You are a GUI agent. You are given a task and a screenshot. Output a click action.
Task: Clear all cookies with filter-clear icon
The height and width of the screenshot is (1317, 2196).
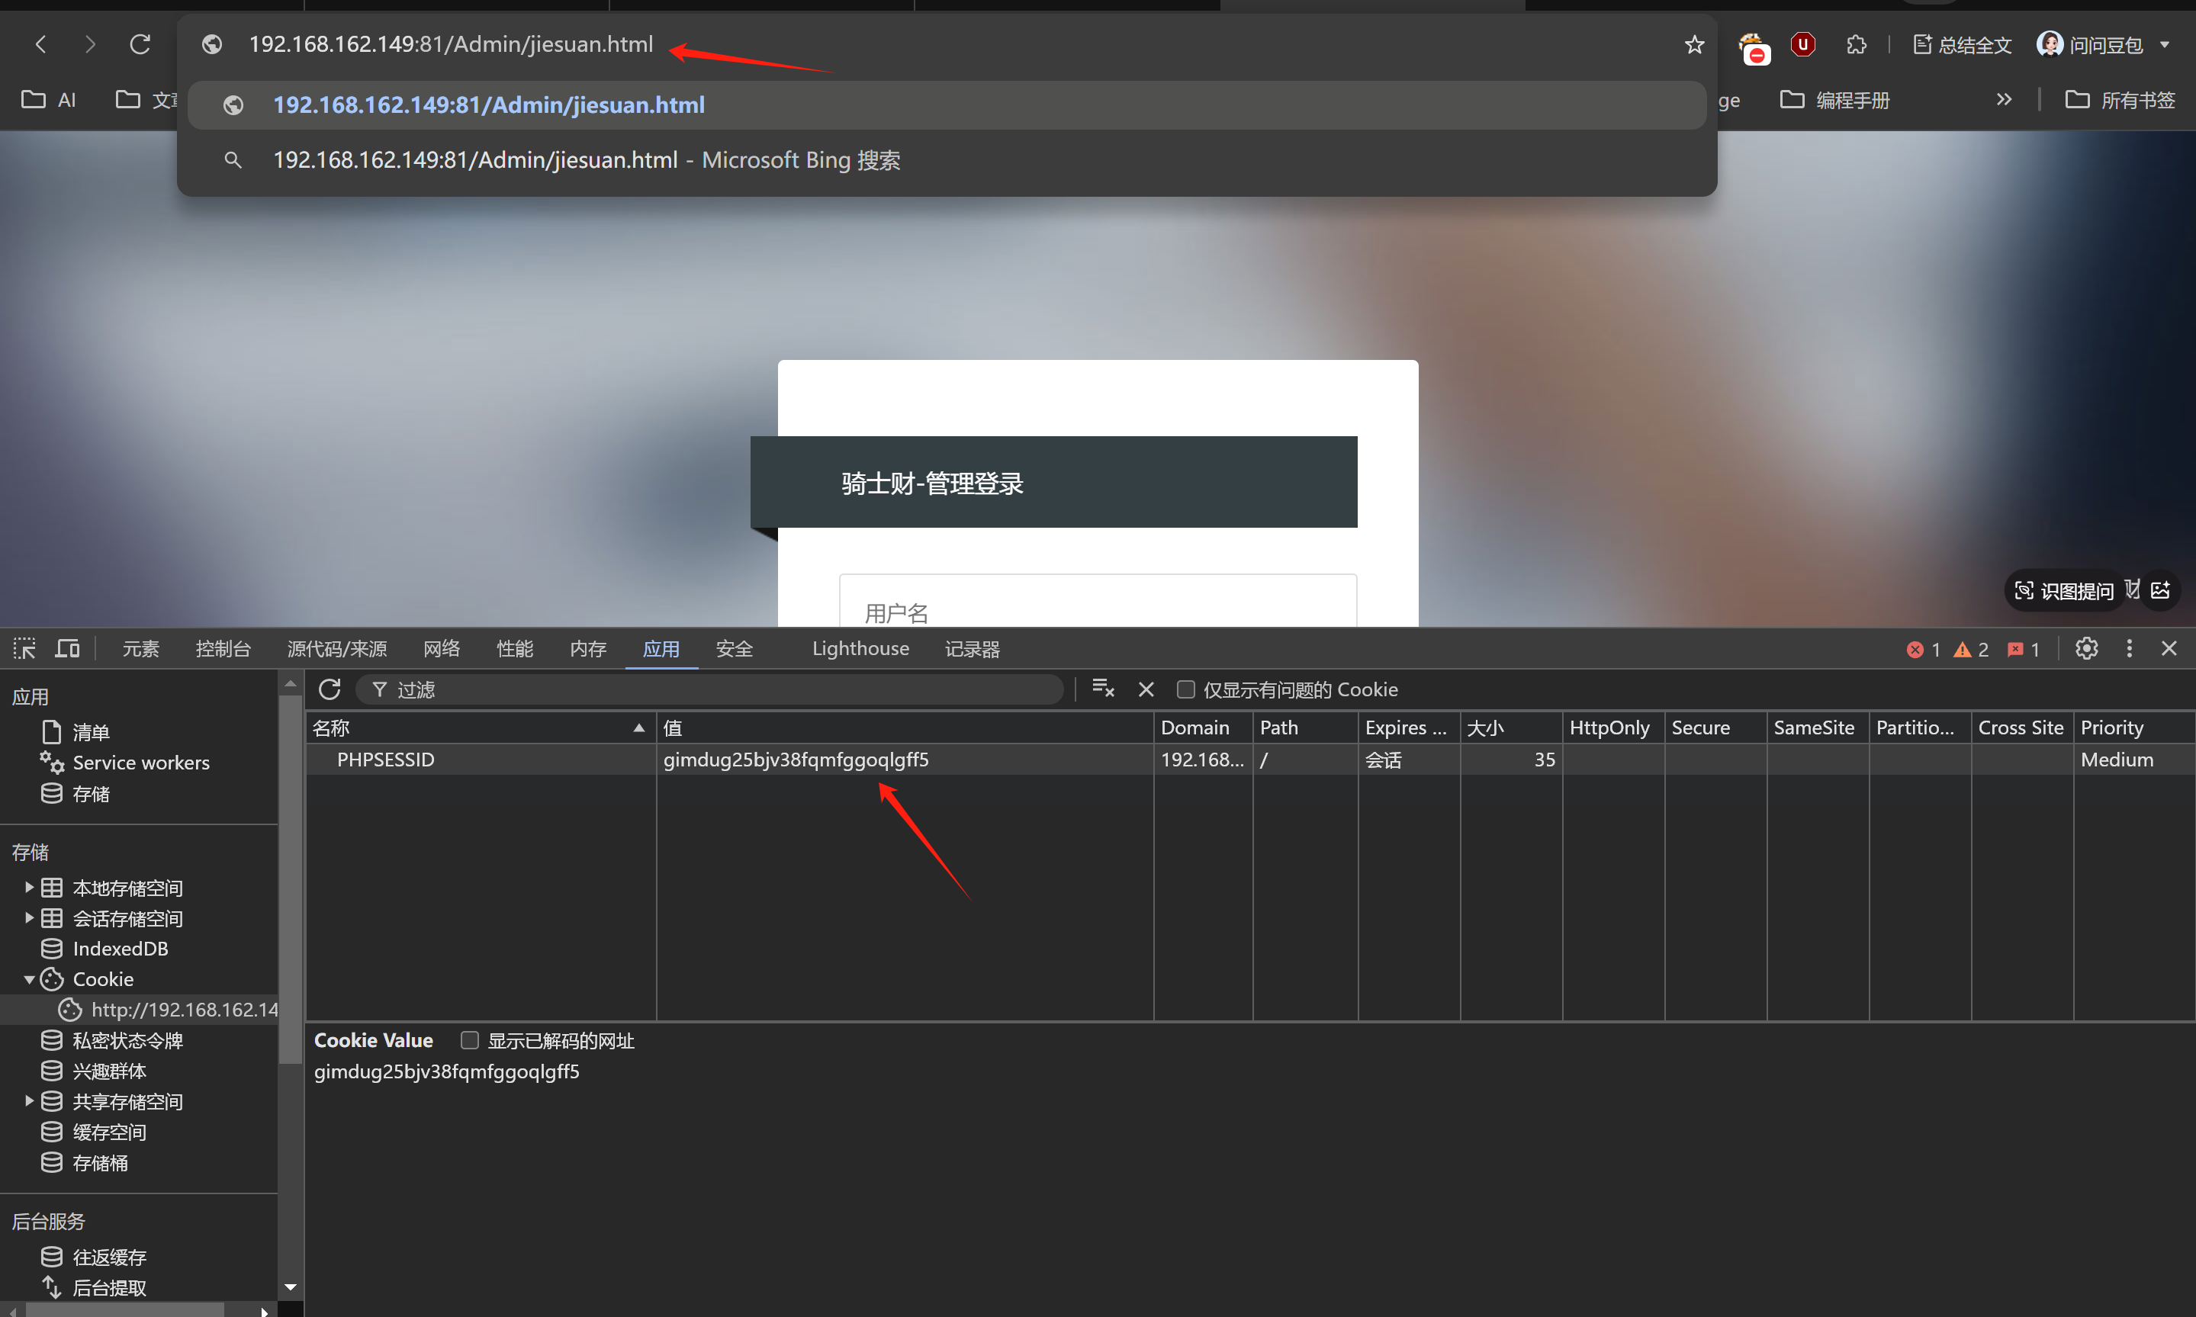coord(1102,689)
